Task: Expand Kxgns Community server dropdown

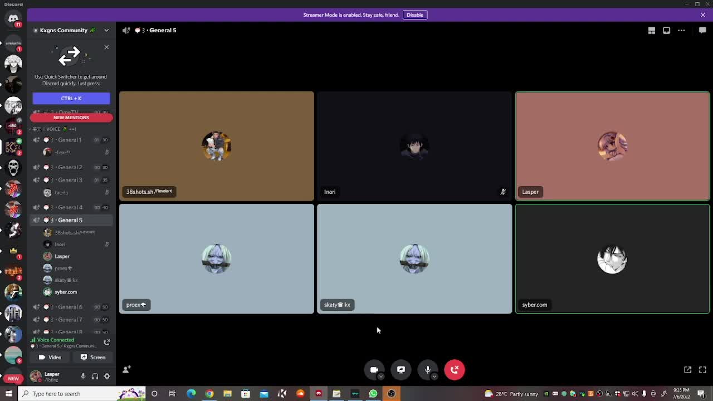Action: (x=106, y=31)
